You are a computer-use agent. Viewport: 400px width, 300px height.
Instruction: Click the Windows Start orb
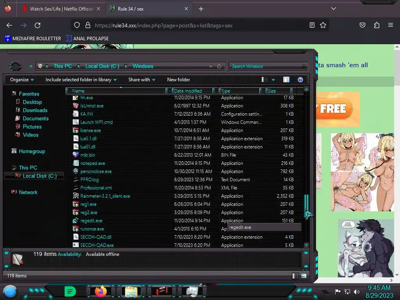tap(10, 291)
